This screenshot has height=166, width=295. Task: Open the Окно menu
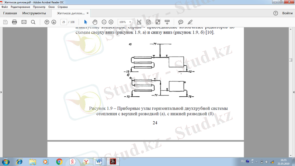pyautogui.click(x=51, y=7)
